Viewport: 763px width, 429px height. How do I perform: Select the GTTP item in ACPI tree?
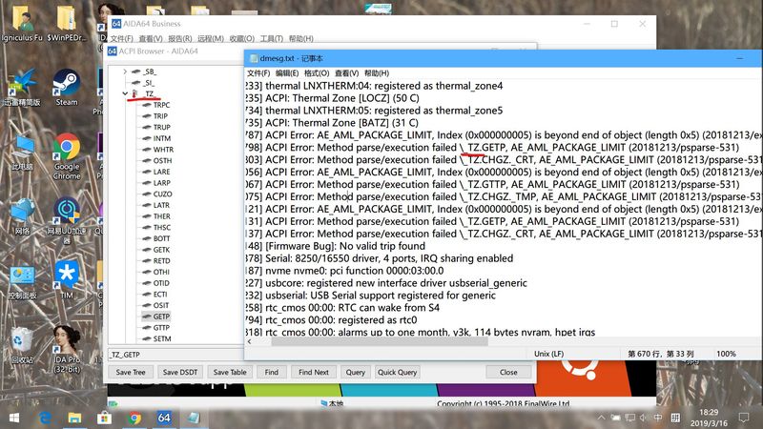[161, 327]
